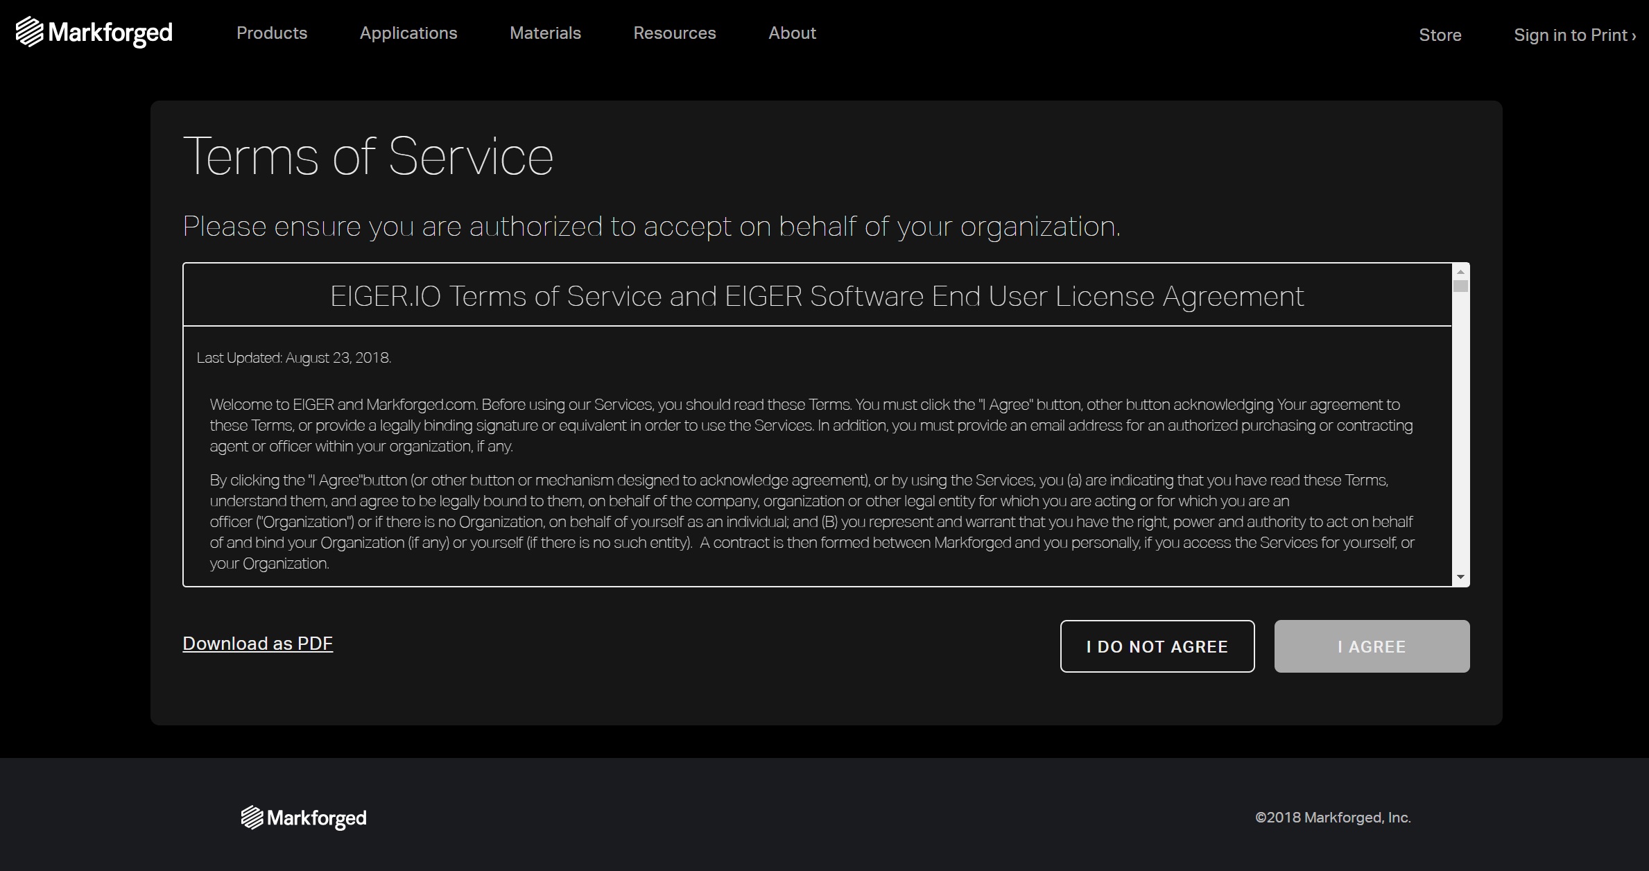Open the Applications menu

tap(408, 33)
